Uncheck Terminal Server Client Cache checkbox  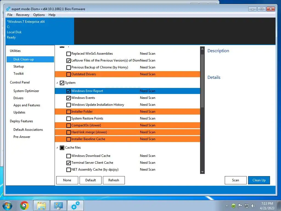[68, 163]
